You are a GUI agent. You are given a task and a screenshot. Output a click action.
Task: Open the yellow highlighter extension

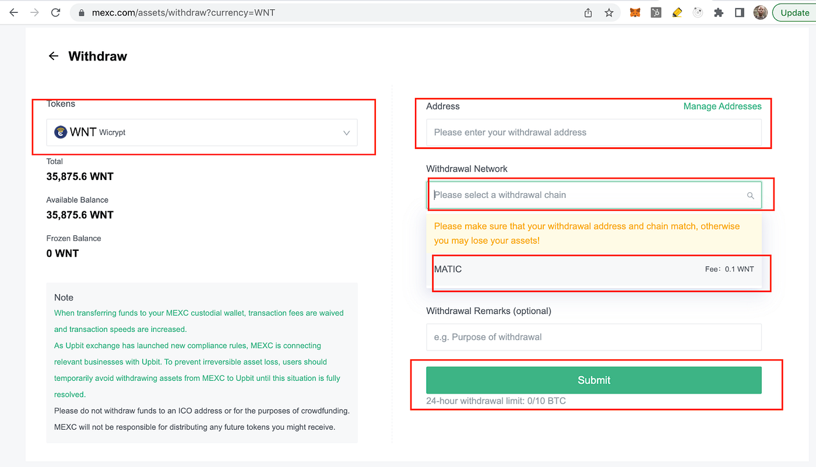coord(677,12)
